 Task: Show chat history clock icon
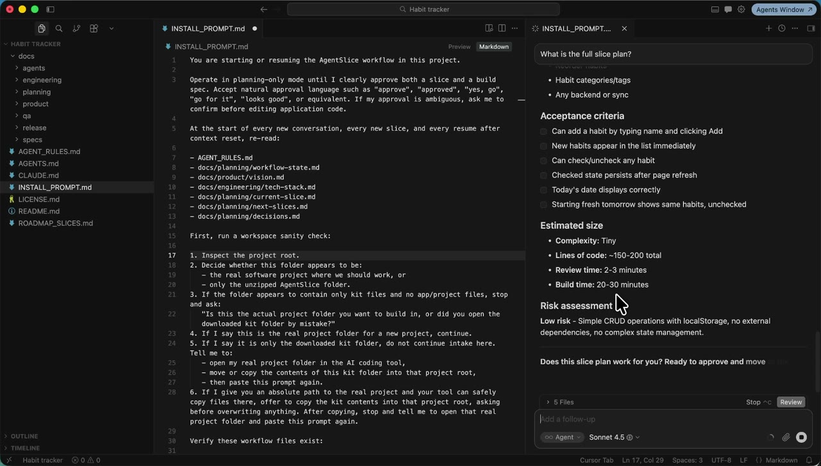click(x=781, y=28)
